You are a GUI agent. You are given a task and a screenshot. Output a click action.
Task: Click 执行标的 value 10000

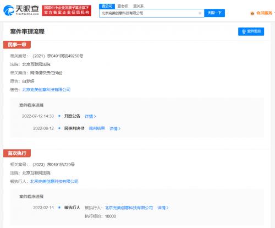(x=111, y=216)
